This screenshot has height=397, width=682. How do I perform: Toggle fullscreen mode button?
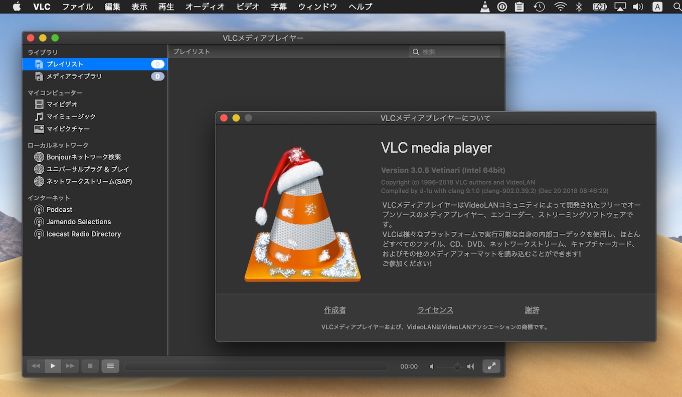click(491, 366)
